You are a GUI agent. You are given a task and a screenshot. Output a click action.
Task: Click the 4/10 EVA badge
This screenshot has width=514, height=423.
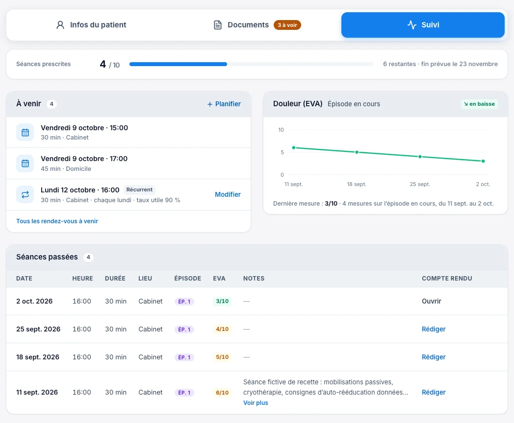pos(222,329)
